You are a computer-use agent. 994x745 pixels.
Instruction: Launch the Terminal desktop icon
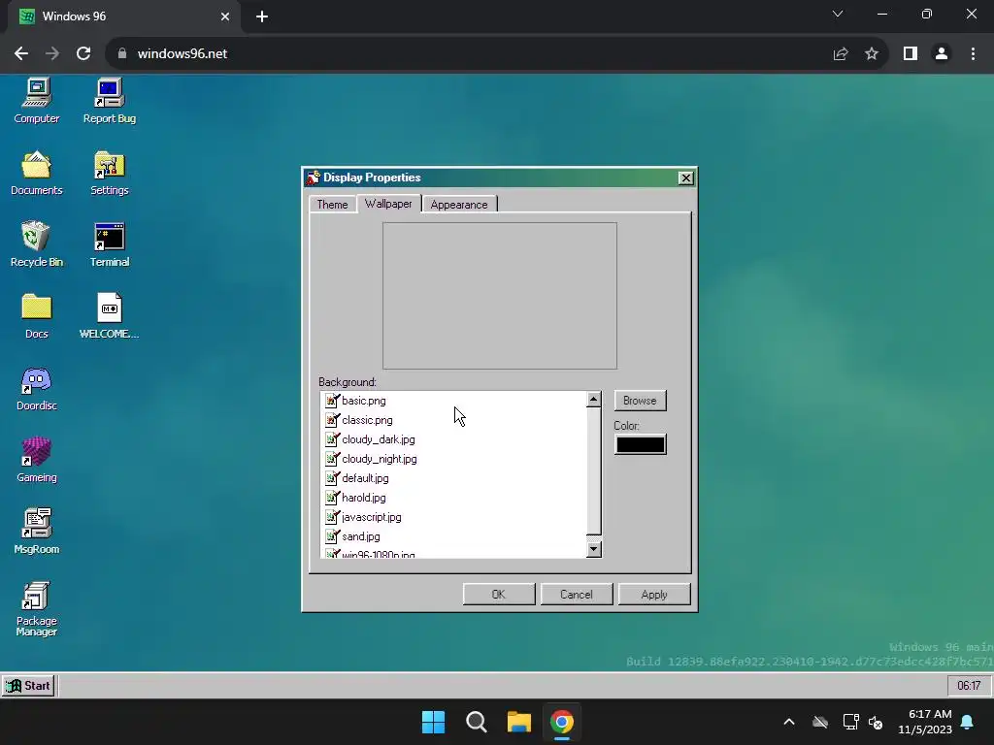click(109, 243)
